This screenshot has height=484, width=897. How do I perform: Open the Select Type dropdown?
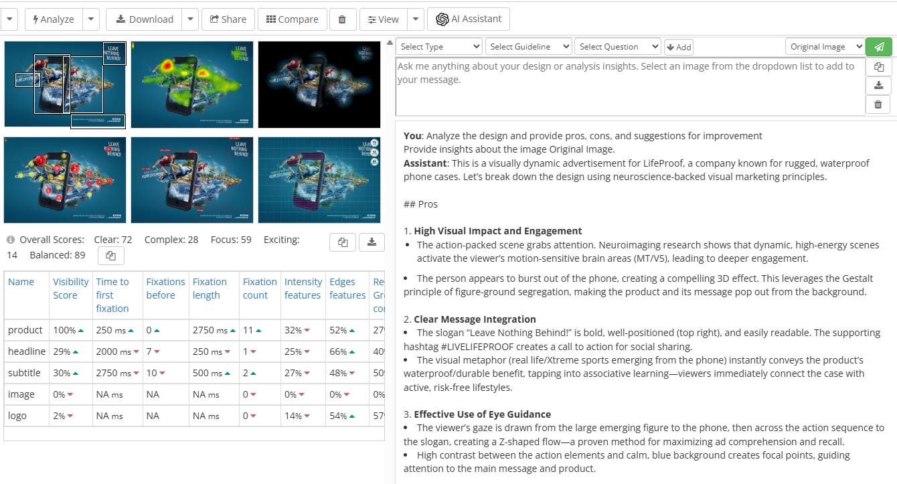[439, 47]
